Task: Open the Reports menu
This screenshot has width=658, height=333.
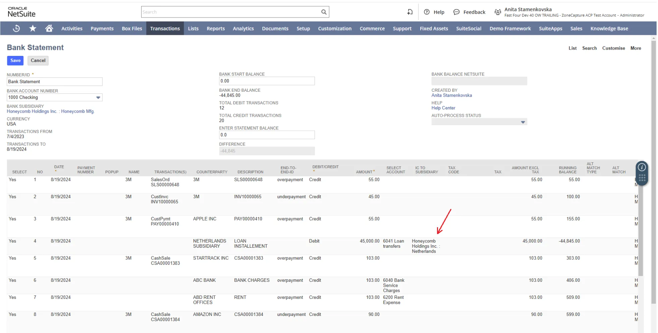Action: pyautogui.click(x=216, y=28)
